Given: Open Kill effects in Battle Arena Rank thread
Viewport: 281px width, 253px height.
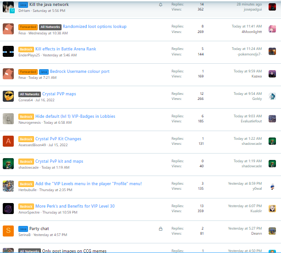Looking at the screenshot, I should [66, 49].
